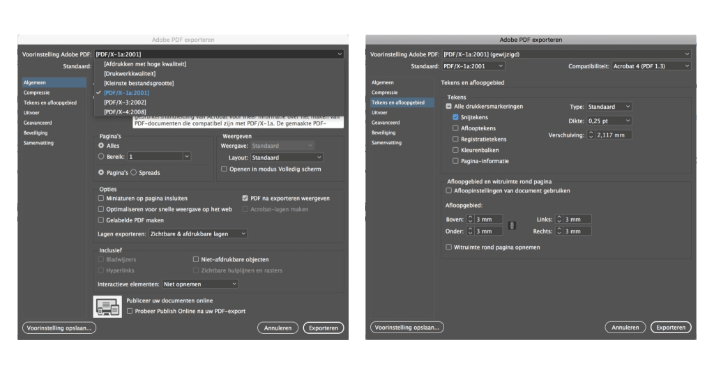The height and width of the screenshot is (375, 714).
Task: Open Voorinstelling Adobe PDF dropdown in left dialog
Action: [x=218, y=54]
